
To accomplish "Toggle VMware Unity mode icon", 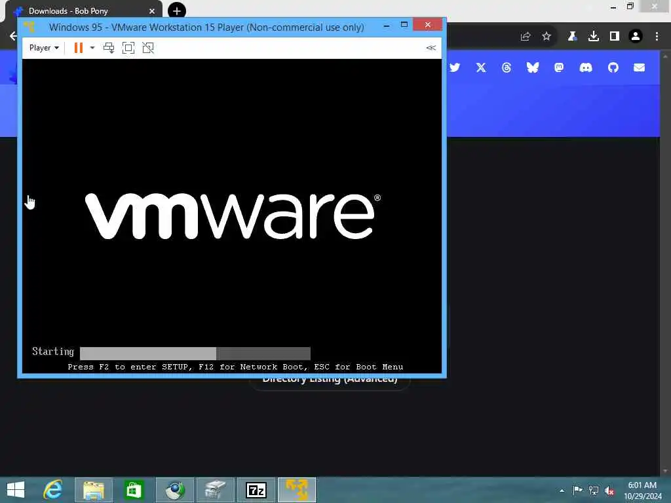I will coord(147,47).
